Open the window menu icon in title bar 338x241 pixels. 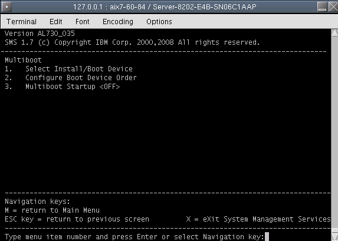pos(6,7)
